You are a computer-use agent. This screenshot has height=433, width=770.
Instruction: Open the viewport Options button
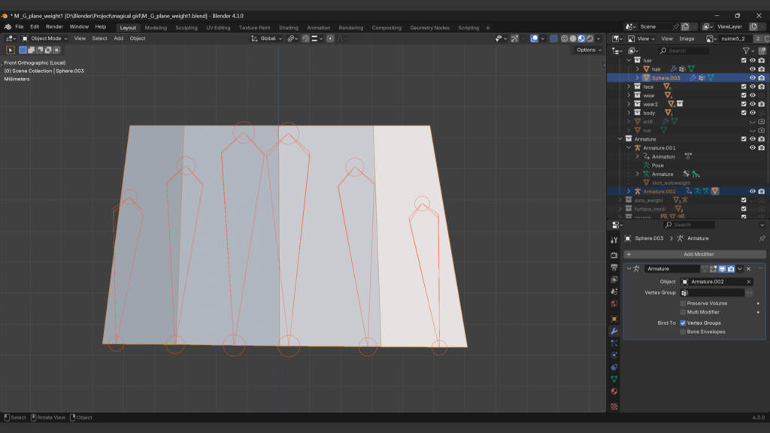click(588, 50)
